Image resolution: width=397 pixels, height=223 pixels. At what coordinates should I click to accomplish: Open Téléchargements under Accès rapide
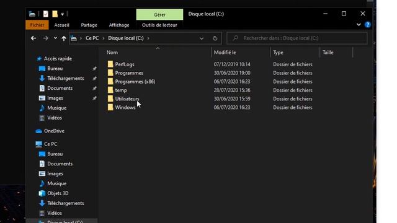click(x=66, y=79)
